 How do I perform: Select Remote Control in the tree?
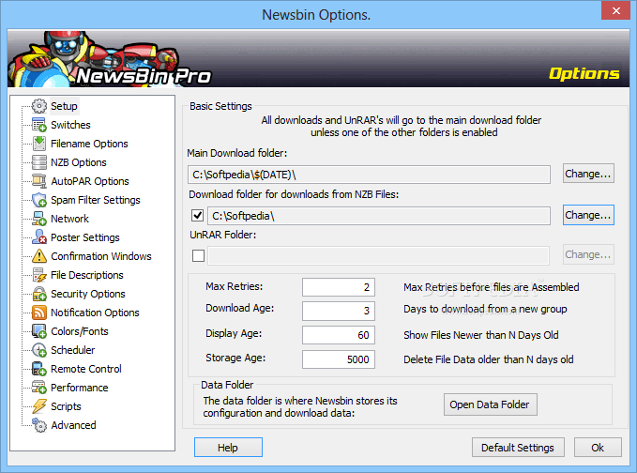coord(86,369)
